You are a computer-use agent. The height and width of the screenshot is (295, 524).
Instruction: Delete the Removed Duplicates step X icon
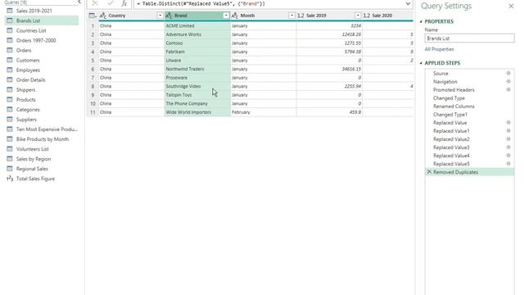(x=429, y=172)
